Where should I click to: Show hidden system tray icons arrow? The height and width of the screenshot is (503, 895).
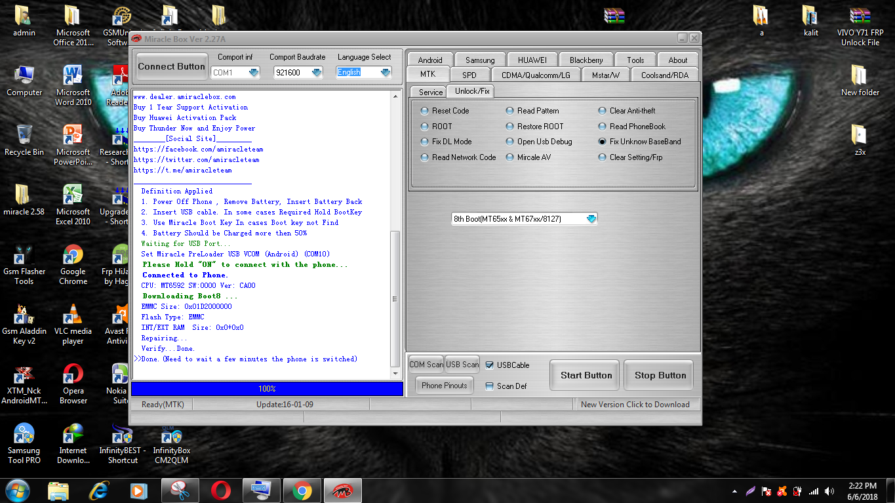click(x=735, y=491)
